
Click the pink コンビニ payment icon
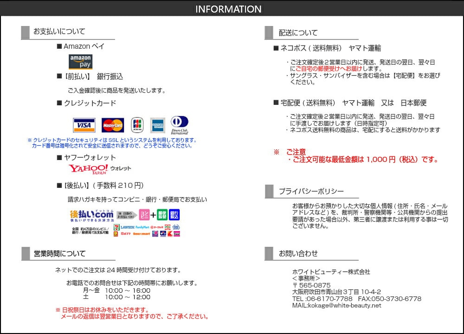[x=144, y=215]
